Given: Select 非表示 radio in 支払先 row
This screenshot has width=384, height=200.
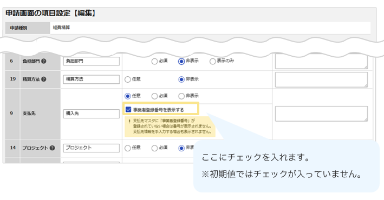Looking at the screenshot, I should coord(181,96).
